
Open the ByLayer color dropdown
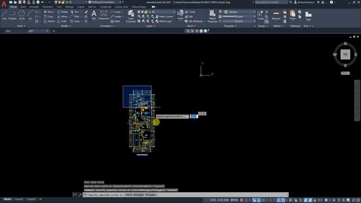(x=240, y=12)
